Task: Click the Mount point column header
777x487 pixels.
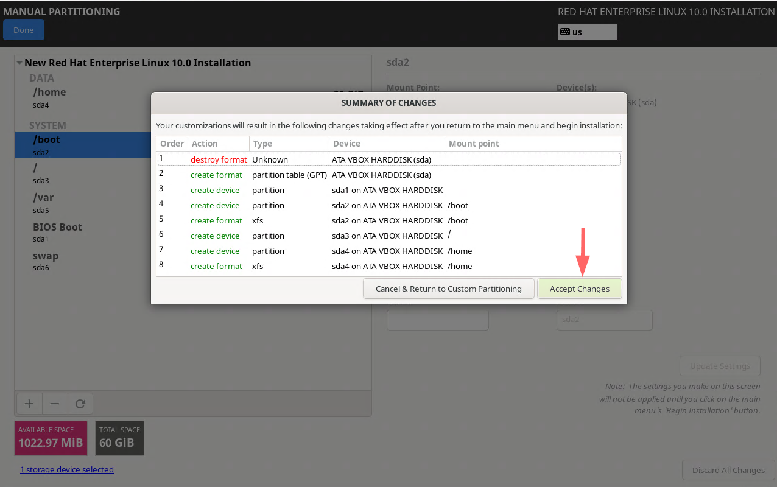Action: click(533, 144)
